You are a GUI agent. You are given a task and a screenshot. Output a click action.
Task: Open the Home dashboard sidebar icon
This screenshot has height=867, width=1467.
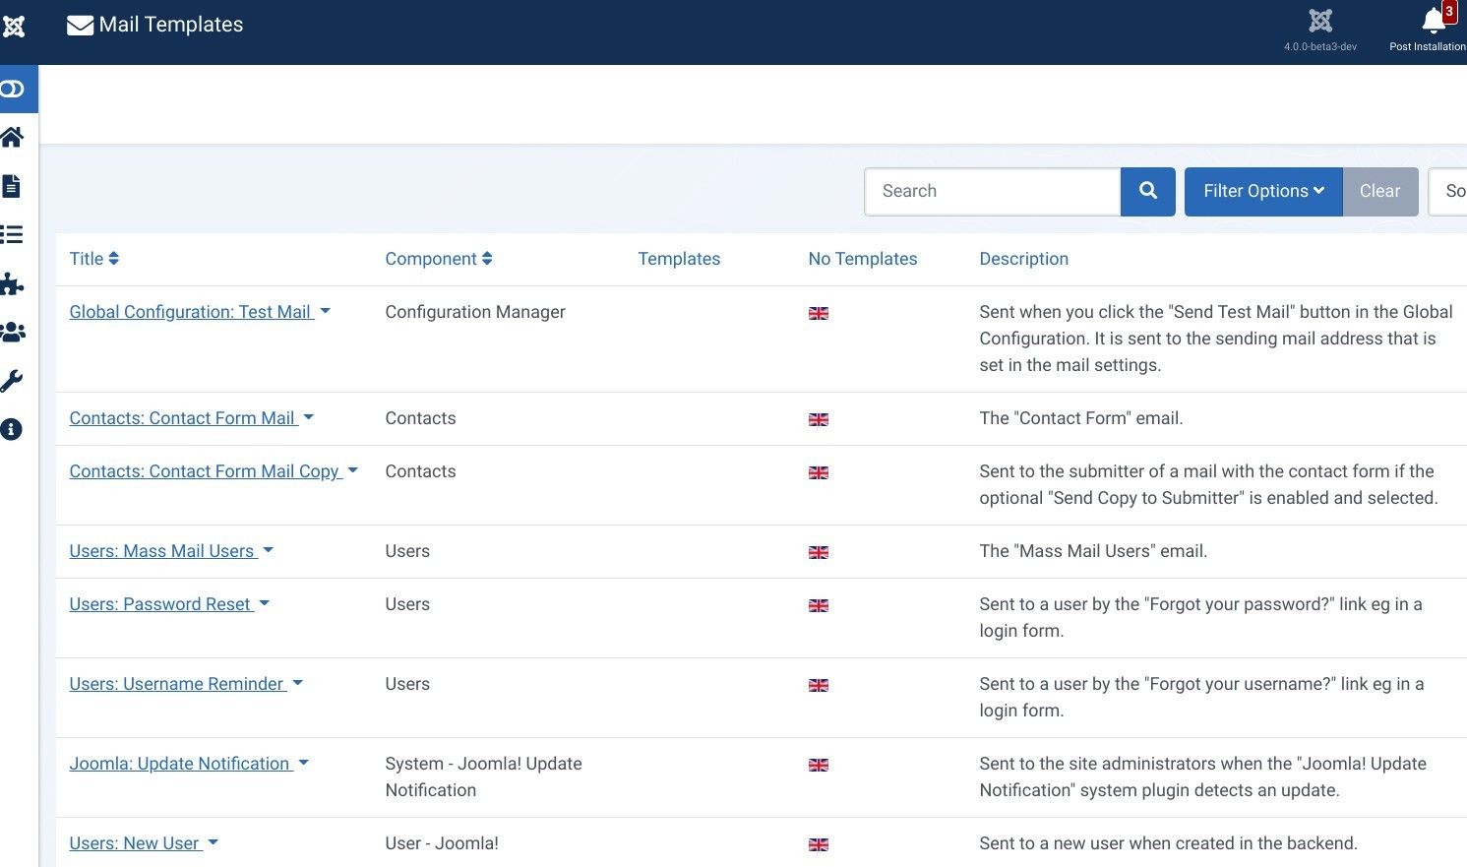click(13, 137)
